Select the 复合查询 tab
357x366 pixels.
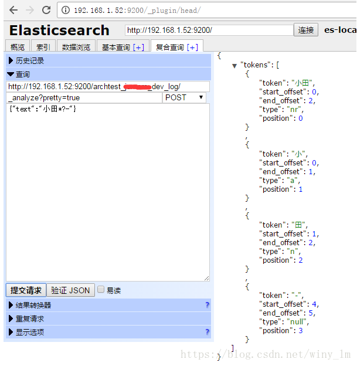tap(169, 47)
